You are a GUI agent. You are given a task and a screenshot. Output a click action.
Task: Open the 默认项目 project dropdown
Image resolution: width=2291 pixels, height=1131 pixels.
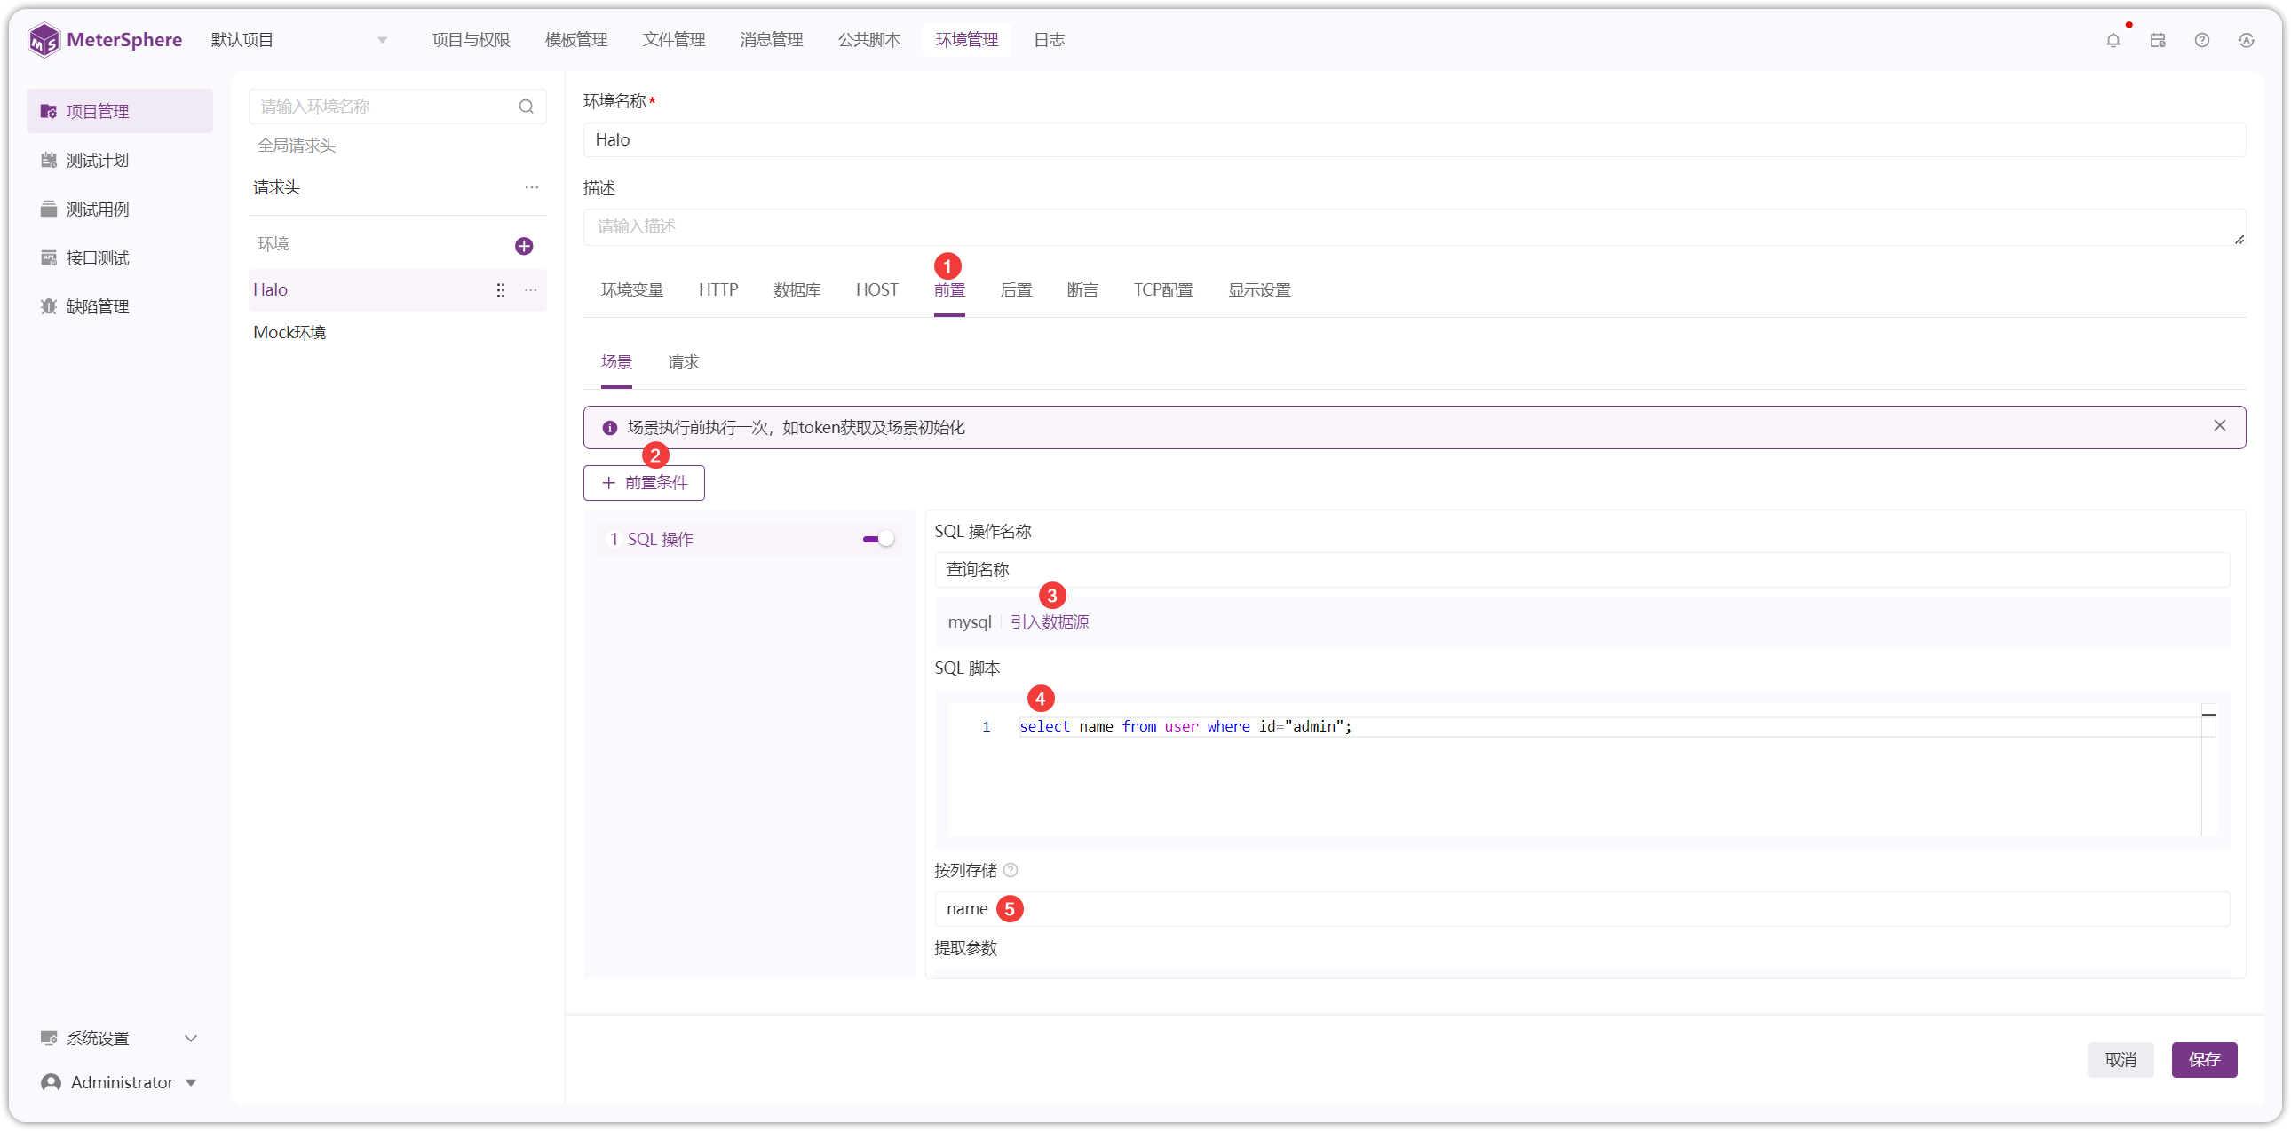[x=300, y=40]
